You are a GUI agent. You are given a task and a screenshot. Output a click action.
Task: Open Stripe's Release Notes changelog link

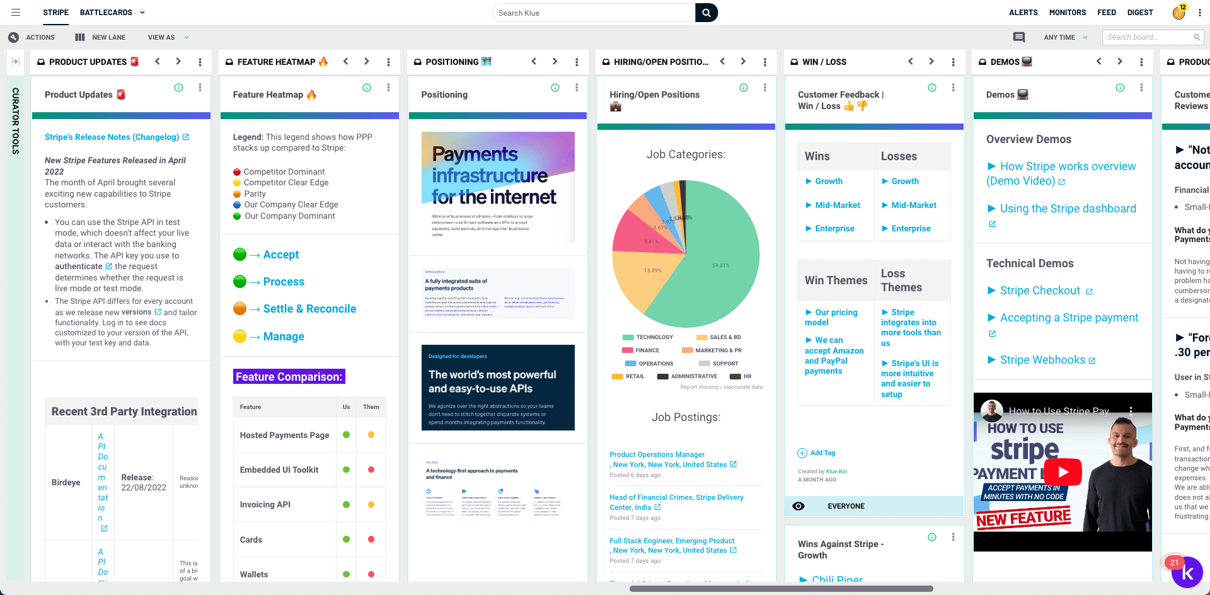pos(117,137)
